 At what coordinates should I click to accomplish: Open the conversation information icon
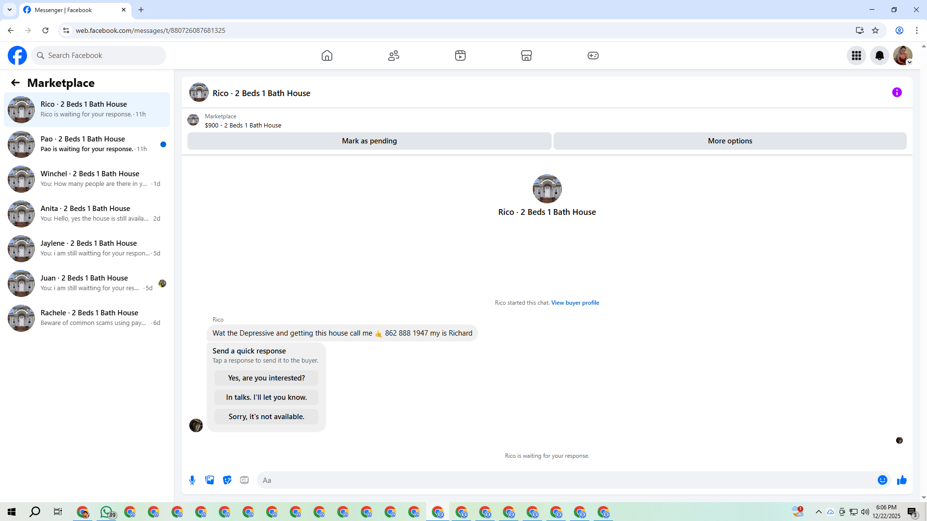(897, 92)
